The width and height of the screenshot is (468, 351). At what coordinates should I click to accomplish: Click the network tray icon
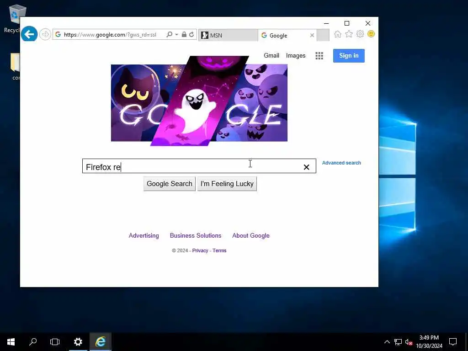(x=398, y=342)
